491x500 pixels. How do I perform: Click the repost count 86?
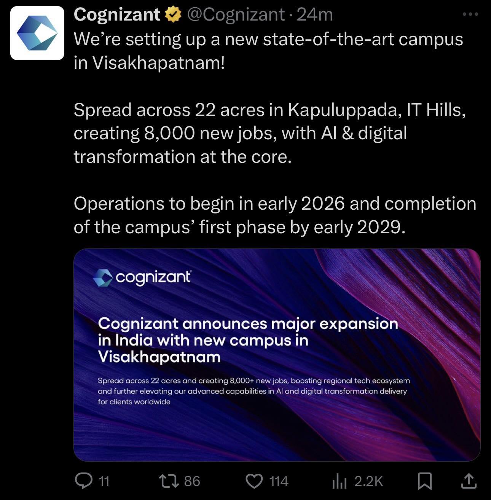pos(192,481)
